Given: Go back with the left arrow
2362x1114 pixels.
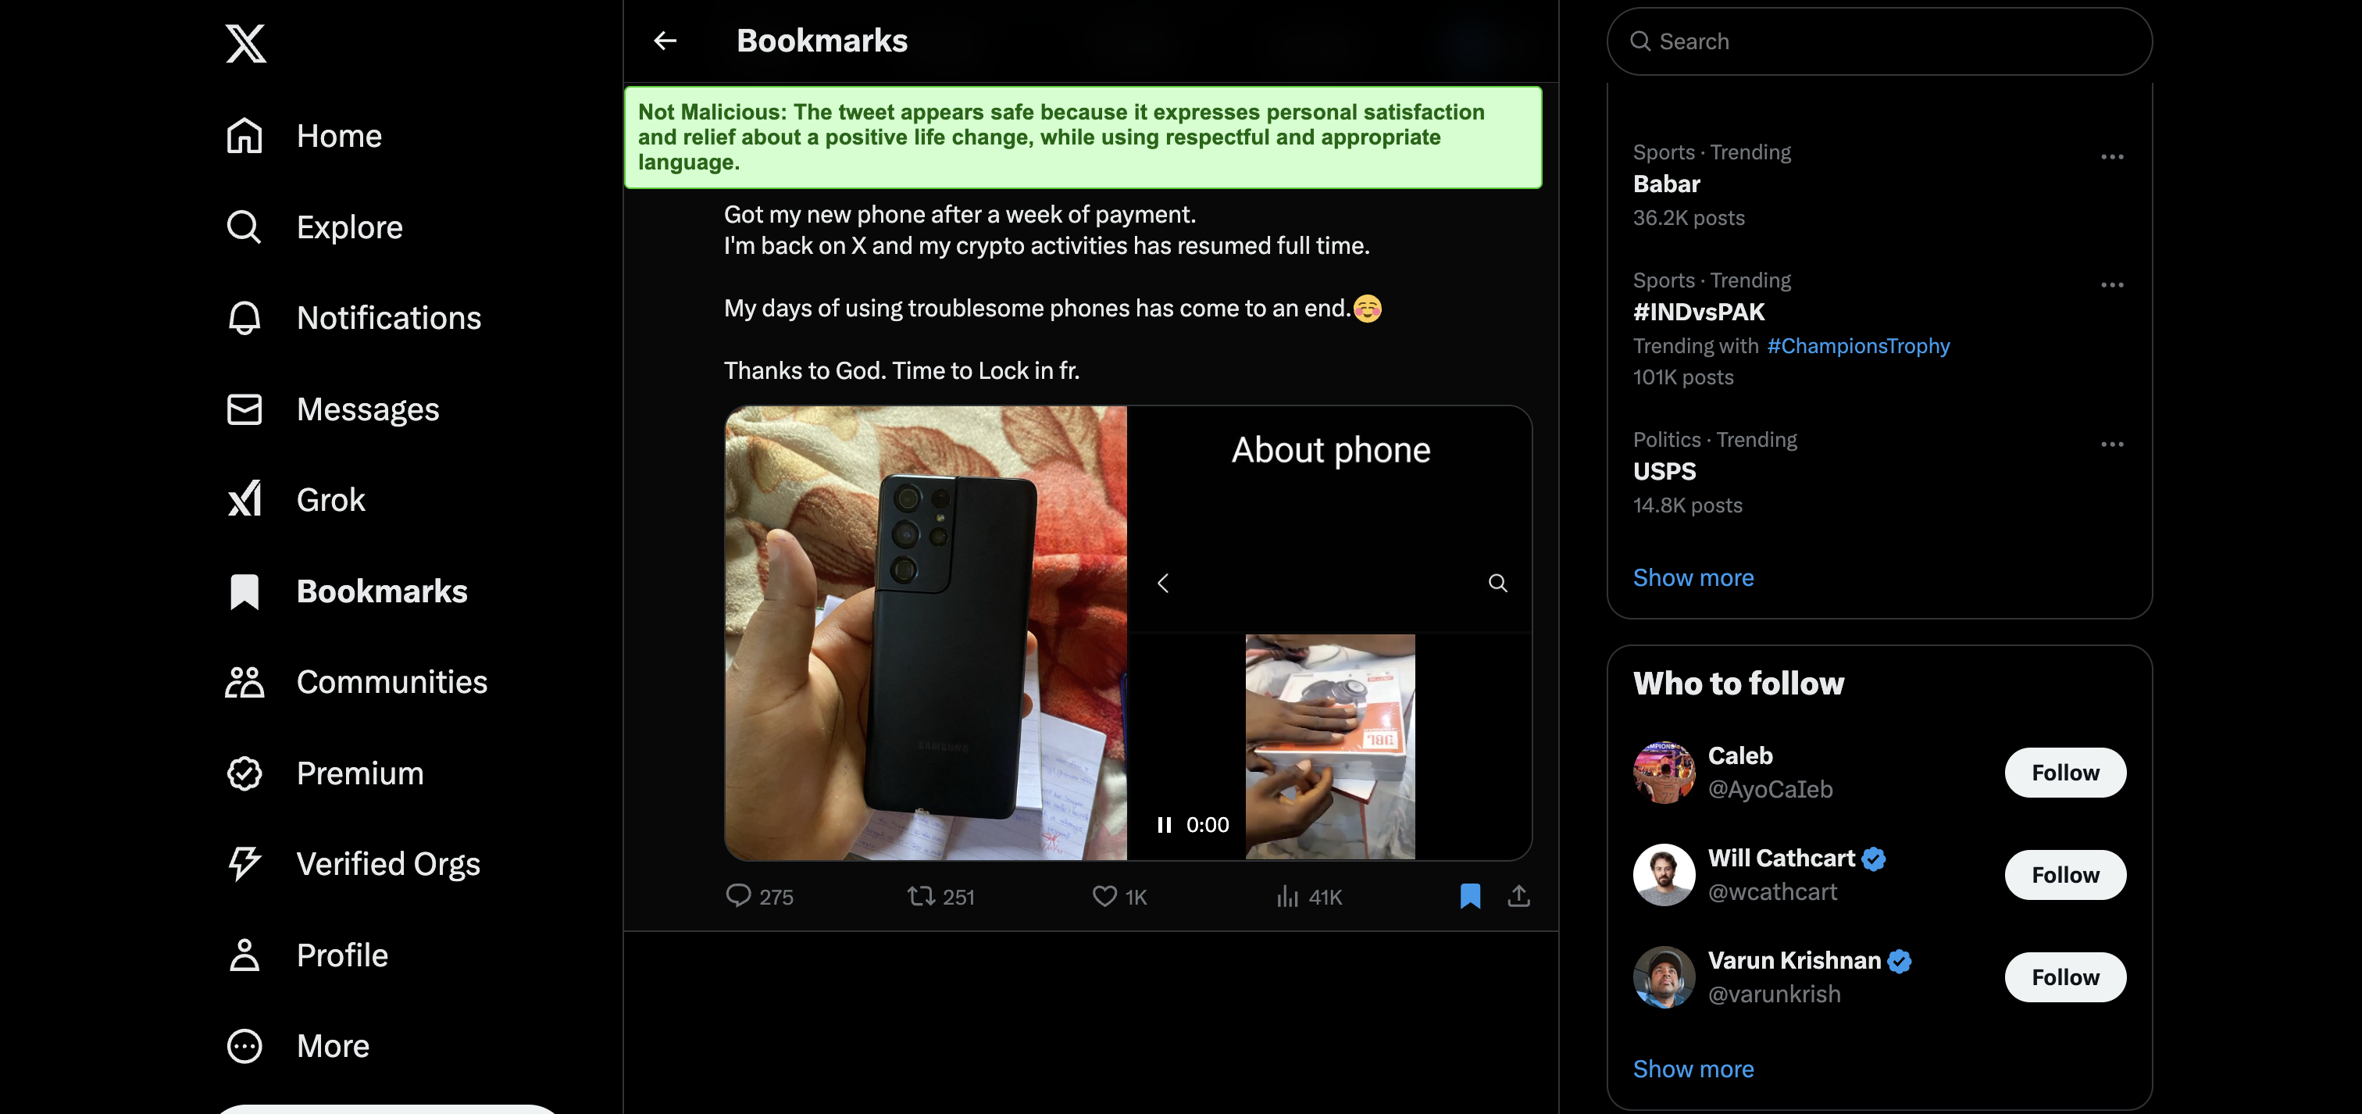Looking at the screenshot, I should (x=665, y=41).
